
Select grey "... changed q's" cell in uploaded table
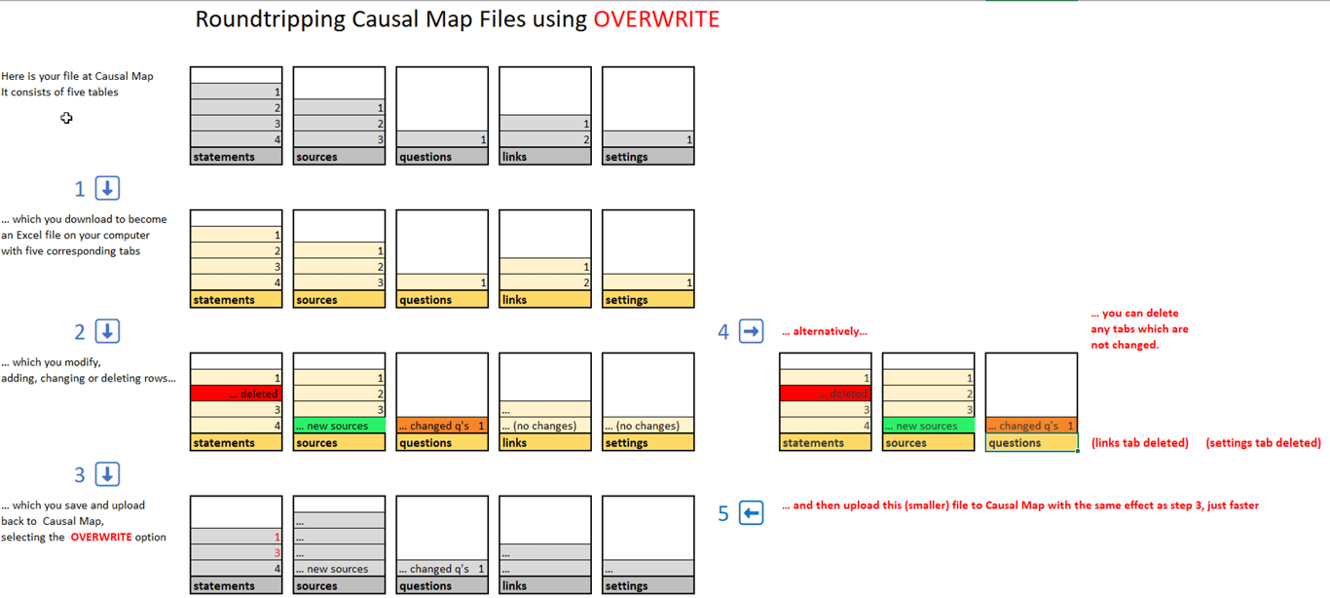point(442,569)
